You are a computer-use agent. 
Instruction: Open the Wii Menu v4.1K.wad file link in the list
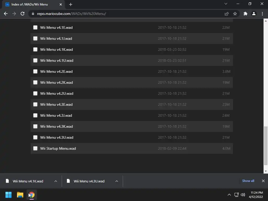[57, 49]
